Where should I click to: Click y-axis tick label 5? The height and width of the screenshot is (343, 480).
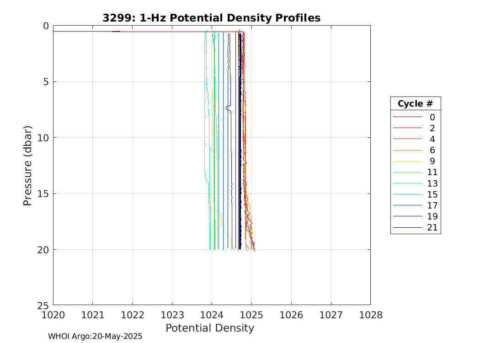(46, 82)
